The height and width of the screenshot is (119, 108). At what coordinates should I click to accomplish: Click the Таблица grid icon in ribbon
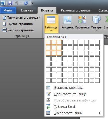[51, 20]
